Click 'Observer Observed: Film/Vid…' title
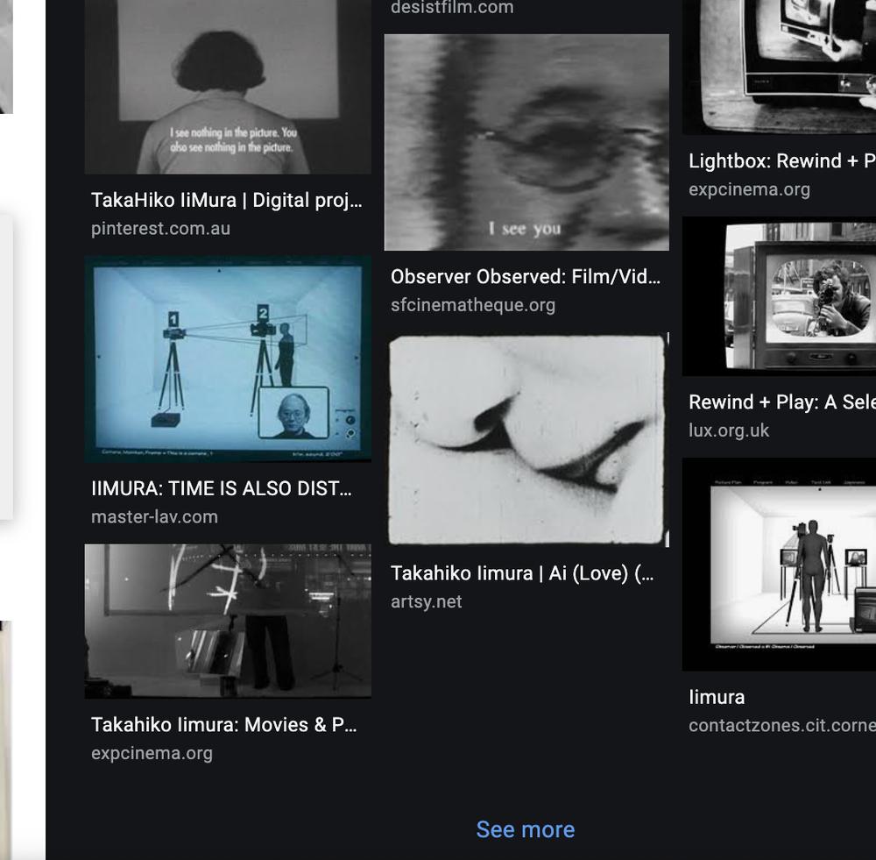Image resolution: width=876 pixels, height=860 pixels. point(526,277)
